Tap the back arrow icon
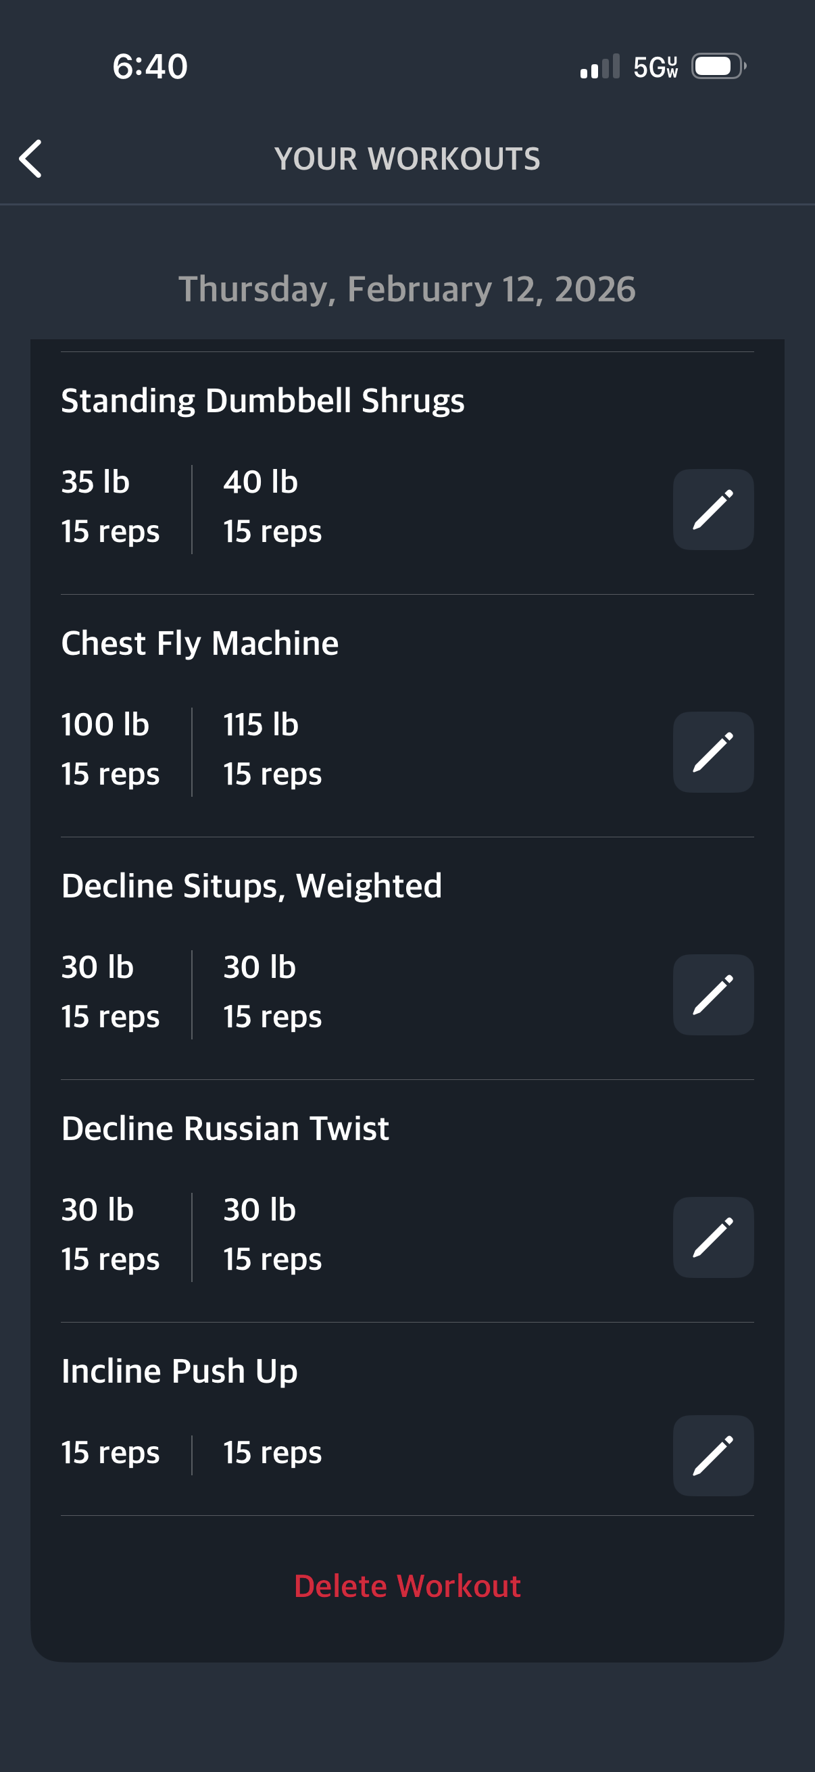815x1772 pixels. click(x=31, y=159)
